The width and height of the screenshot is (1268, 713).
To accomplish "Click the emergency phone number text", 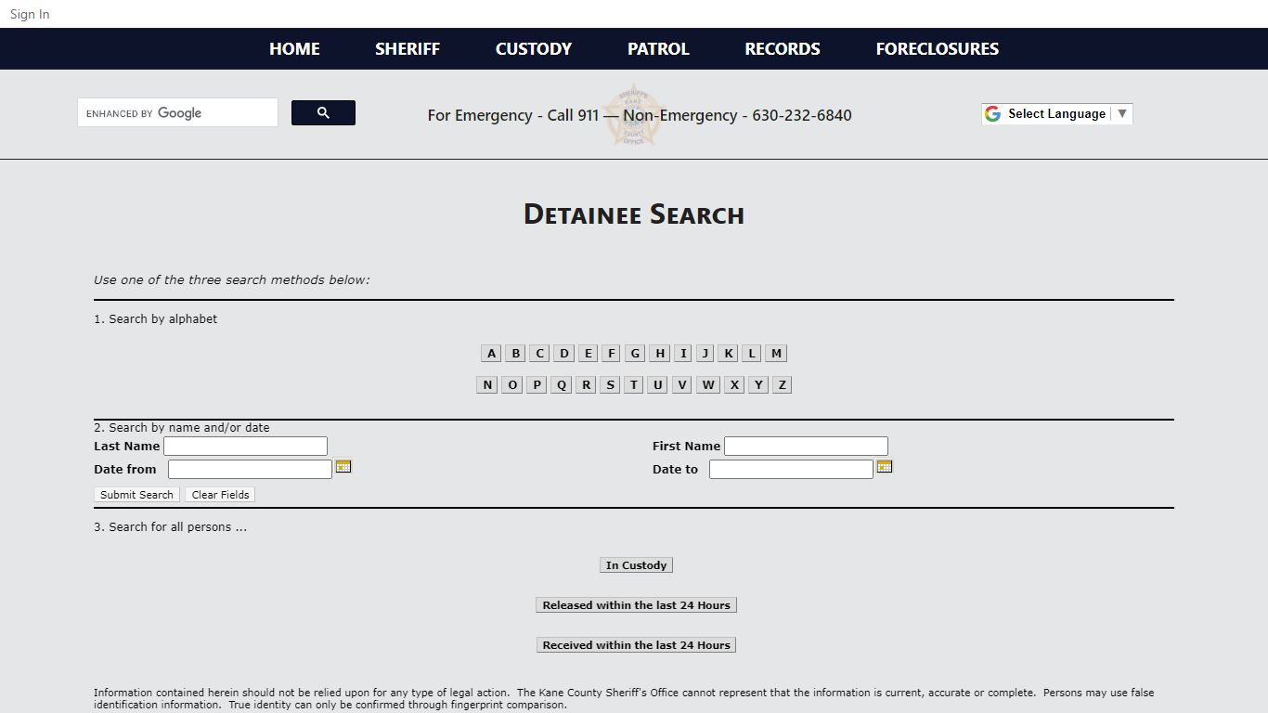I will (640, 116).
